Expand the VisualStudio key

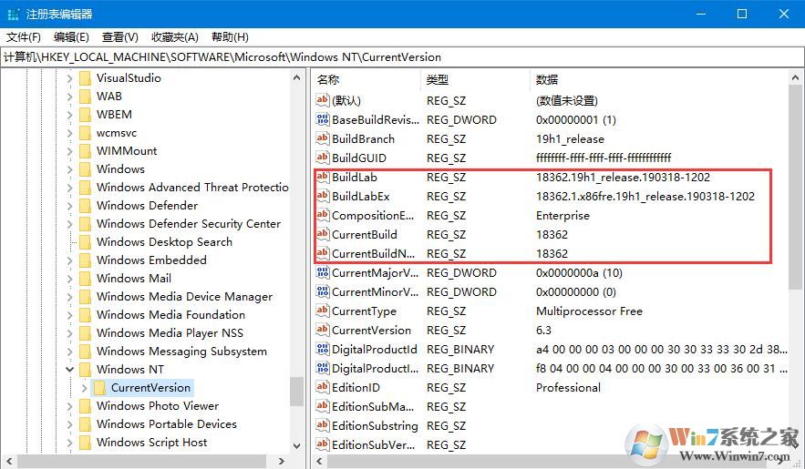[x=70, y=78]
